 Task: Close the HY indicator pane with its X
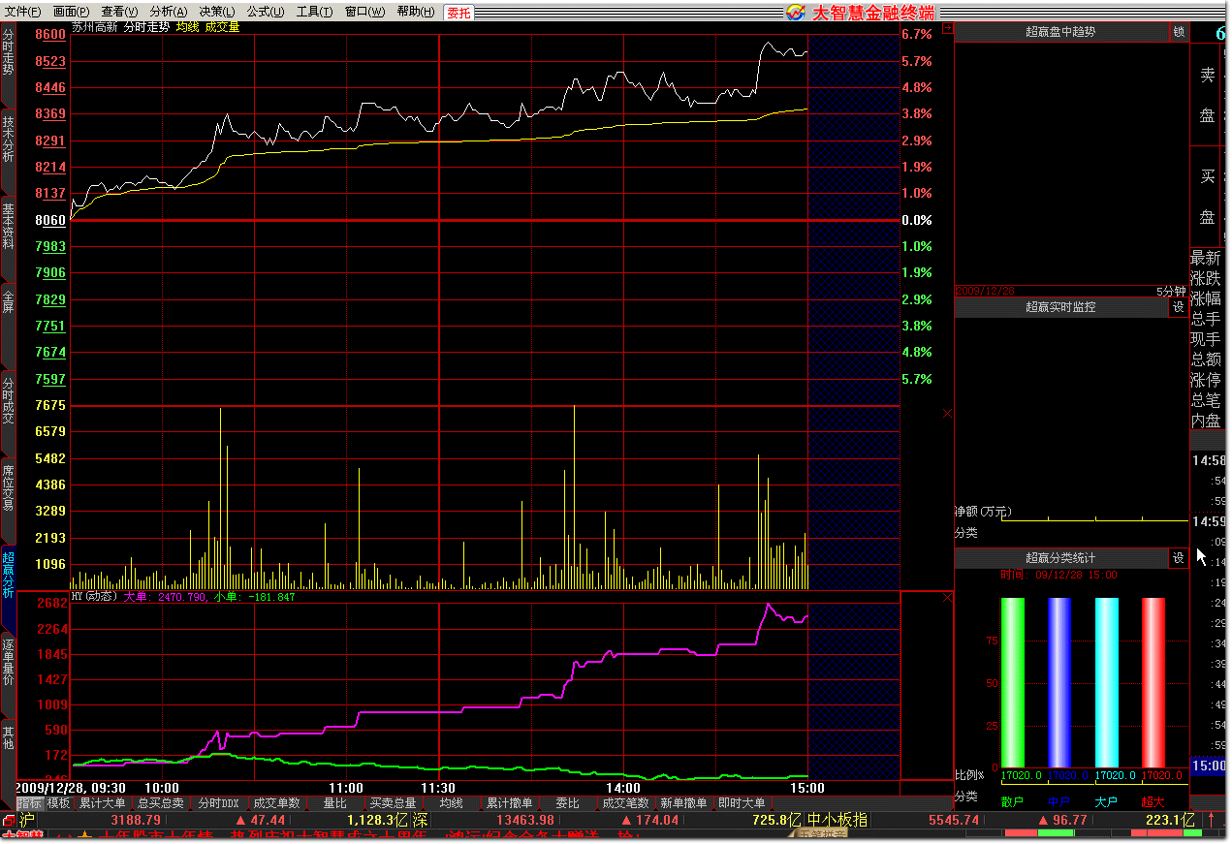coord(947,598)
